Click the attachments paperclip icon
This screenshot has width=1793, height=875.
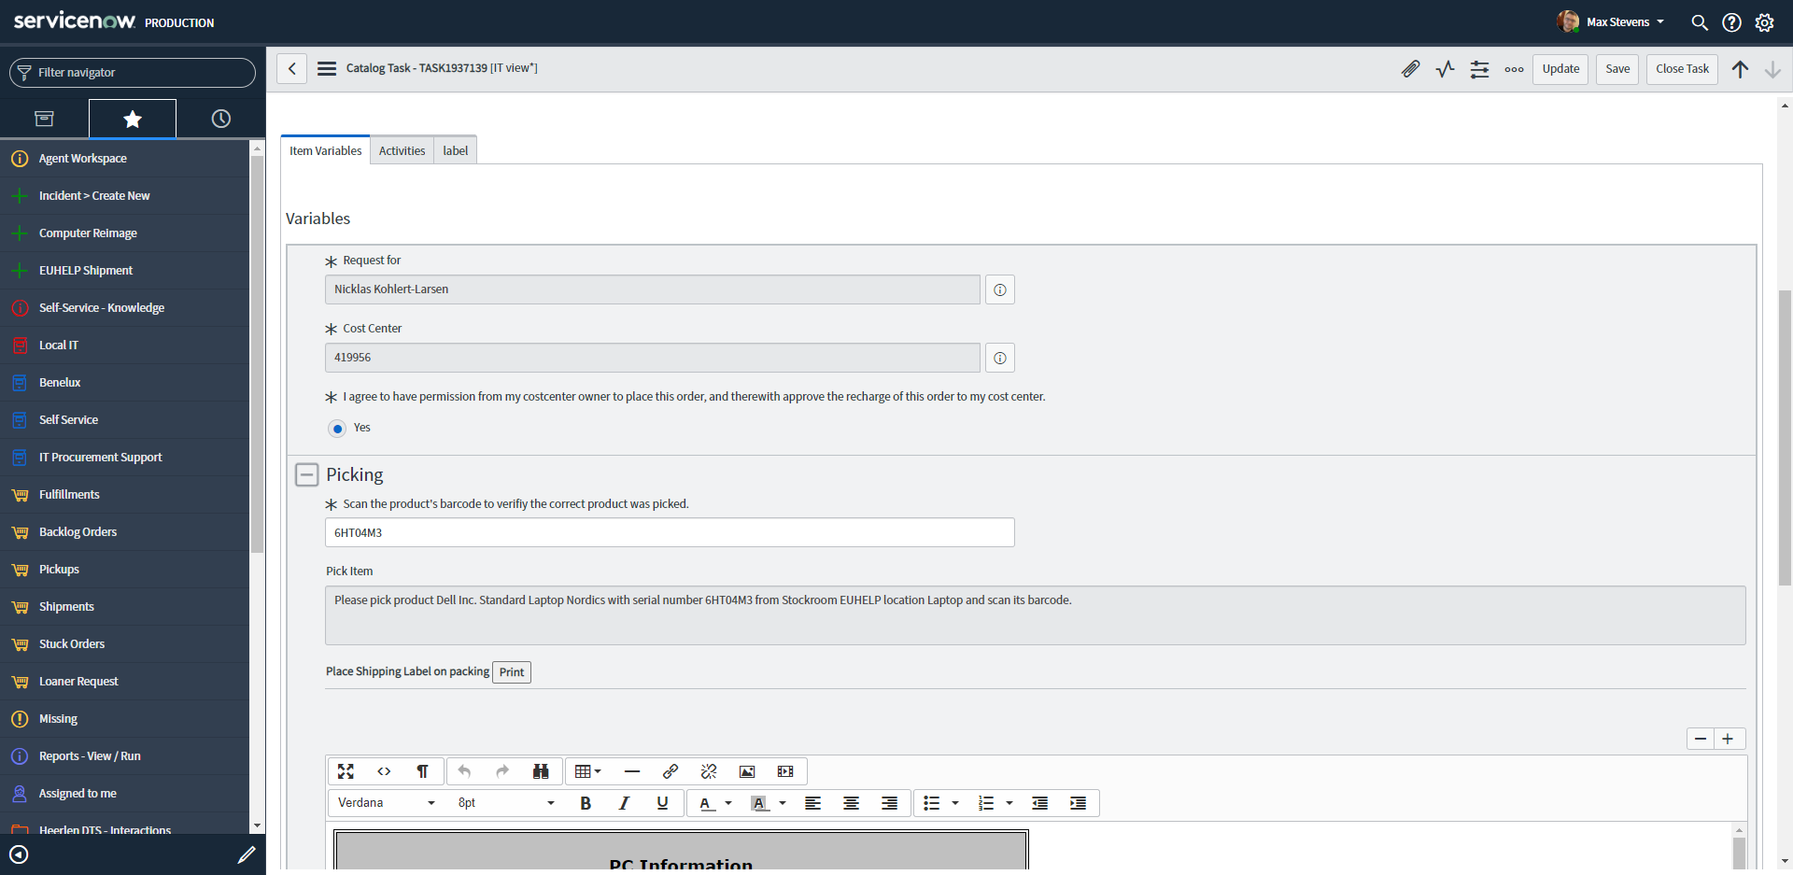(x=1410, y=69)
